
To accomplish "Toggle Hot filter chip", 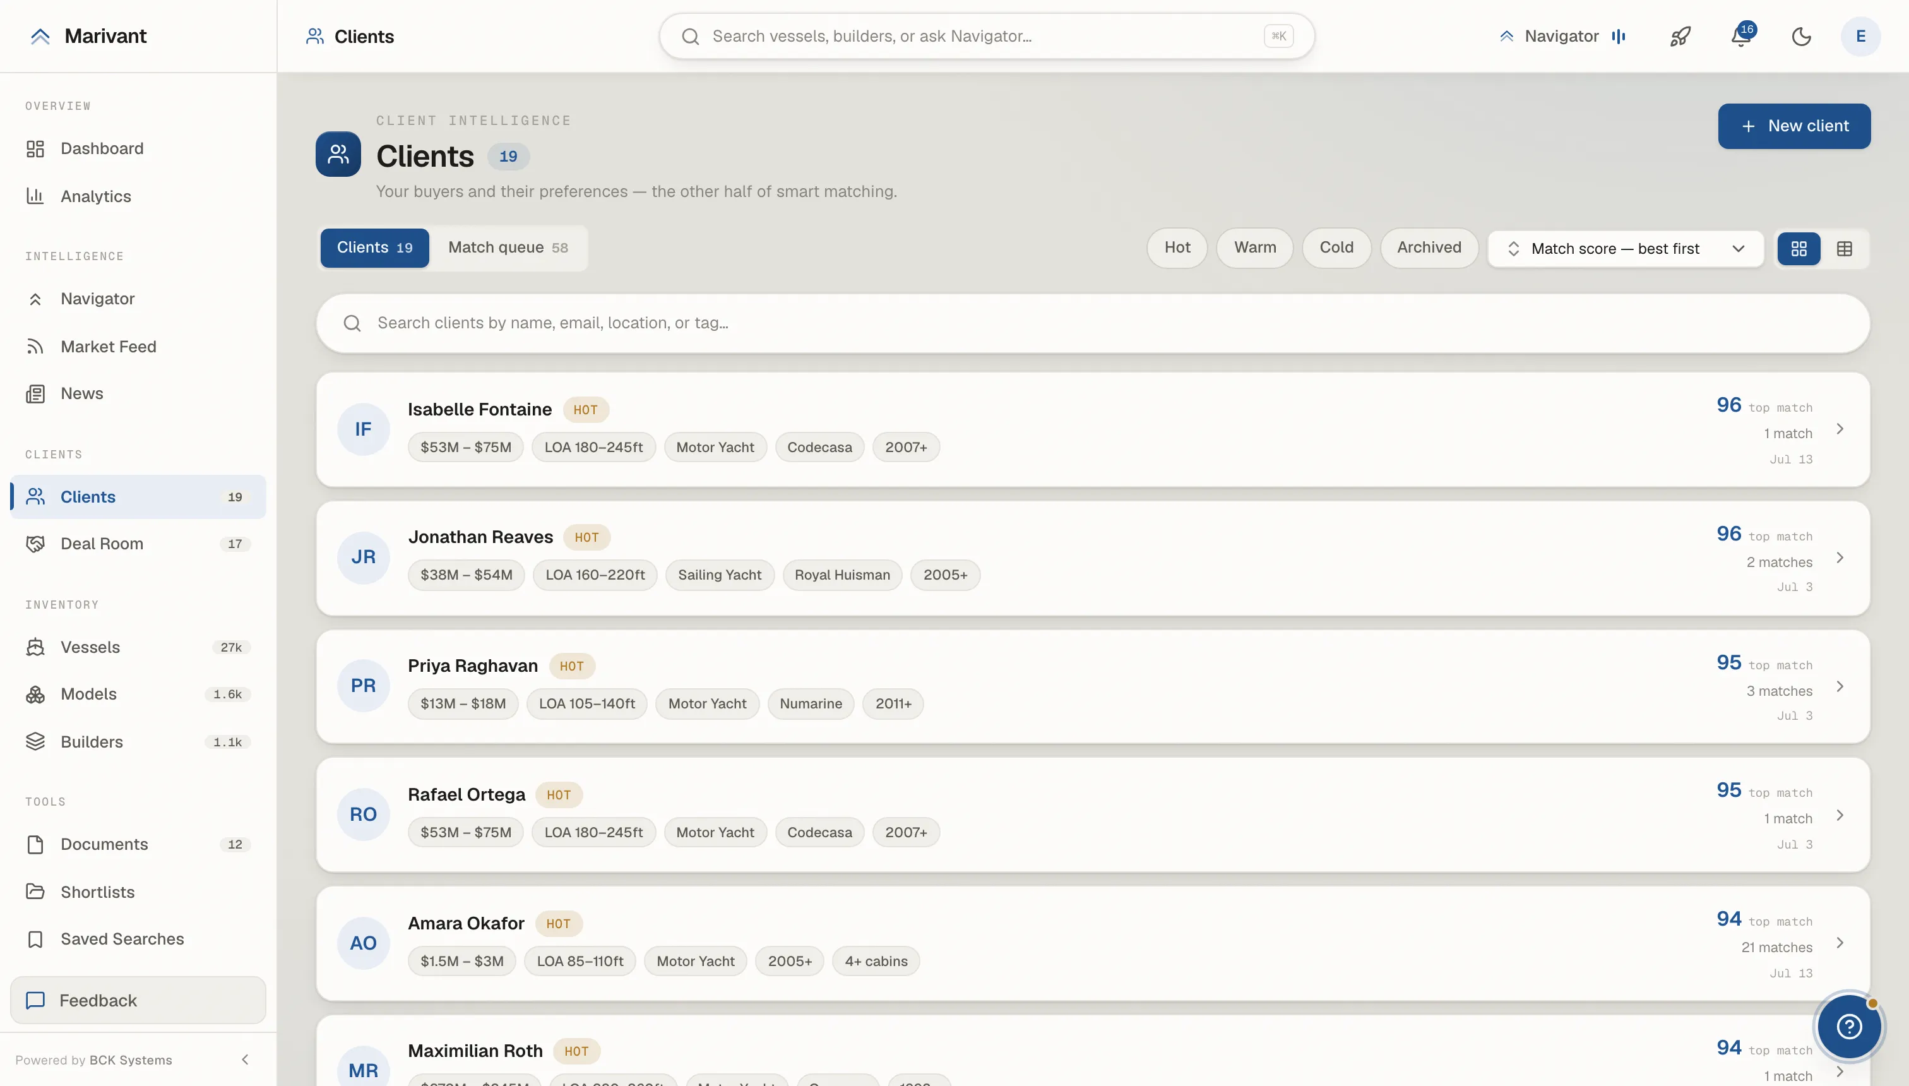I will 1177,248.
